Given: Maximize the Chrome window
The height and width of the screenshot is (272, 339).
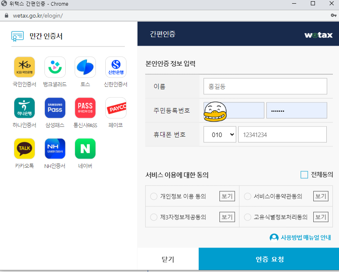Looking at the screenshot, I should (312, 3).
